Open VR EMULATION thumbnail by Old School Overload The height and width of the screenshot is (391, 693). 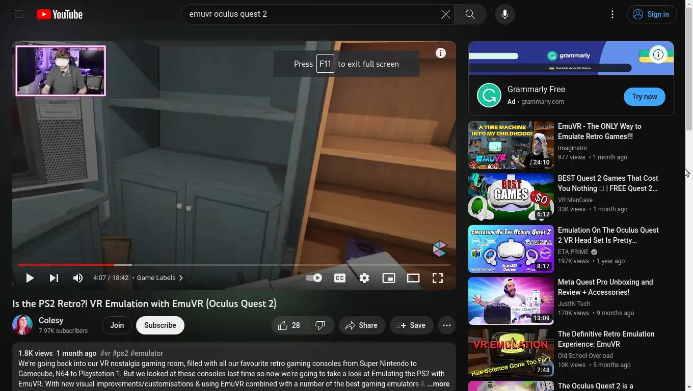tap(511, 353)
